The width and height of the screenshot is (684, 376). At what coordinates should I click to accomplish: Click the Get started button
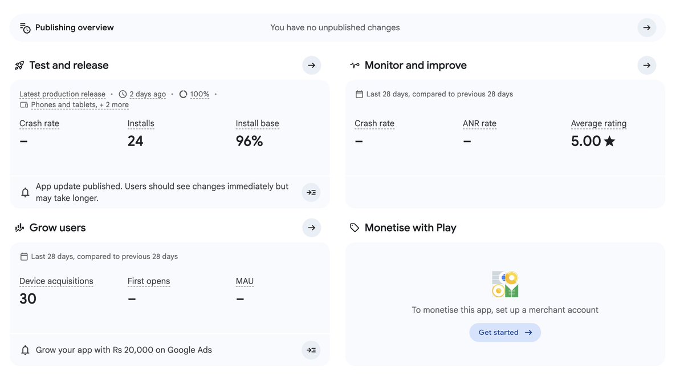pyautogui.click(x=505, y=333)
